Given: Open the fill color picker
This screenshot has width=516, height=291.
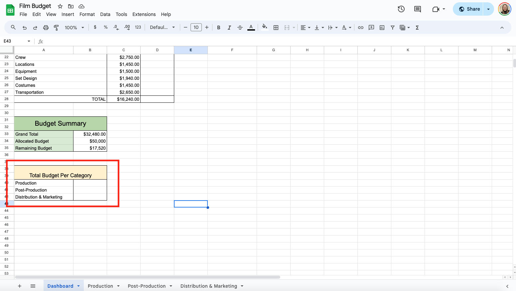Looking at the screenshot, I should (x=264, y=28).
